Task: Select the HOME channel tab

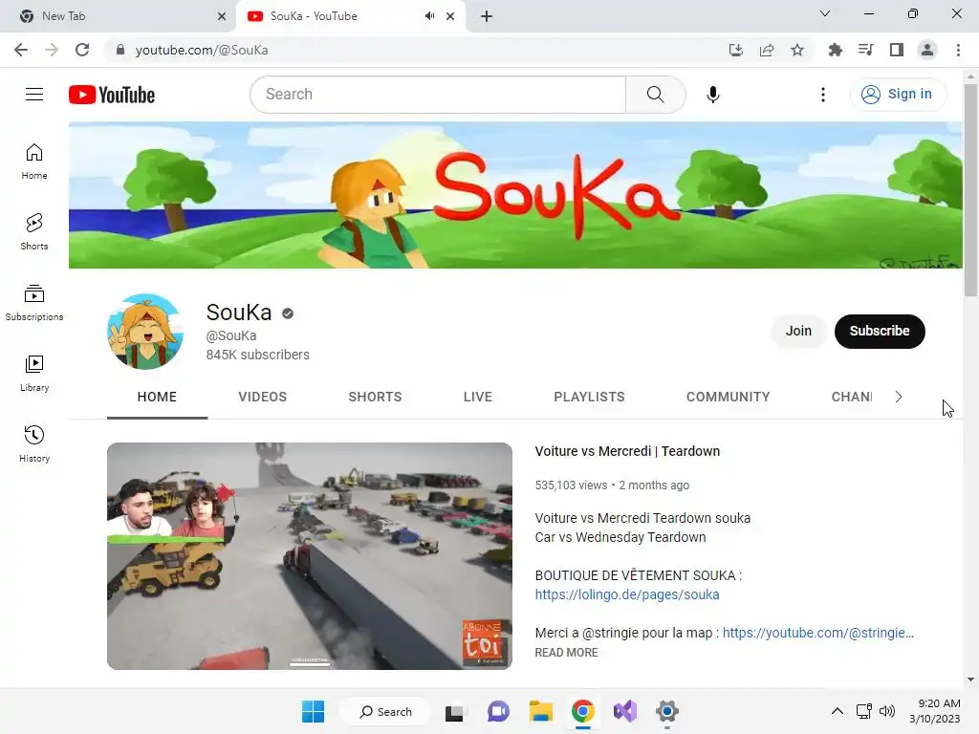Action: click(157, 397)
